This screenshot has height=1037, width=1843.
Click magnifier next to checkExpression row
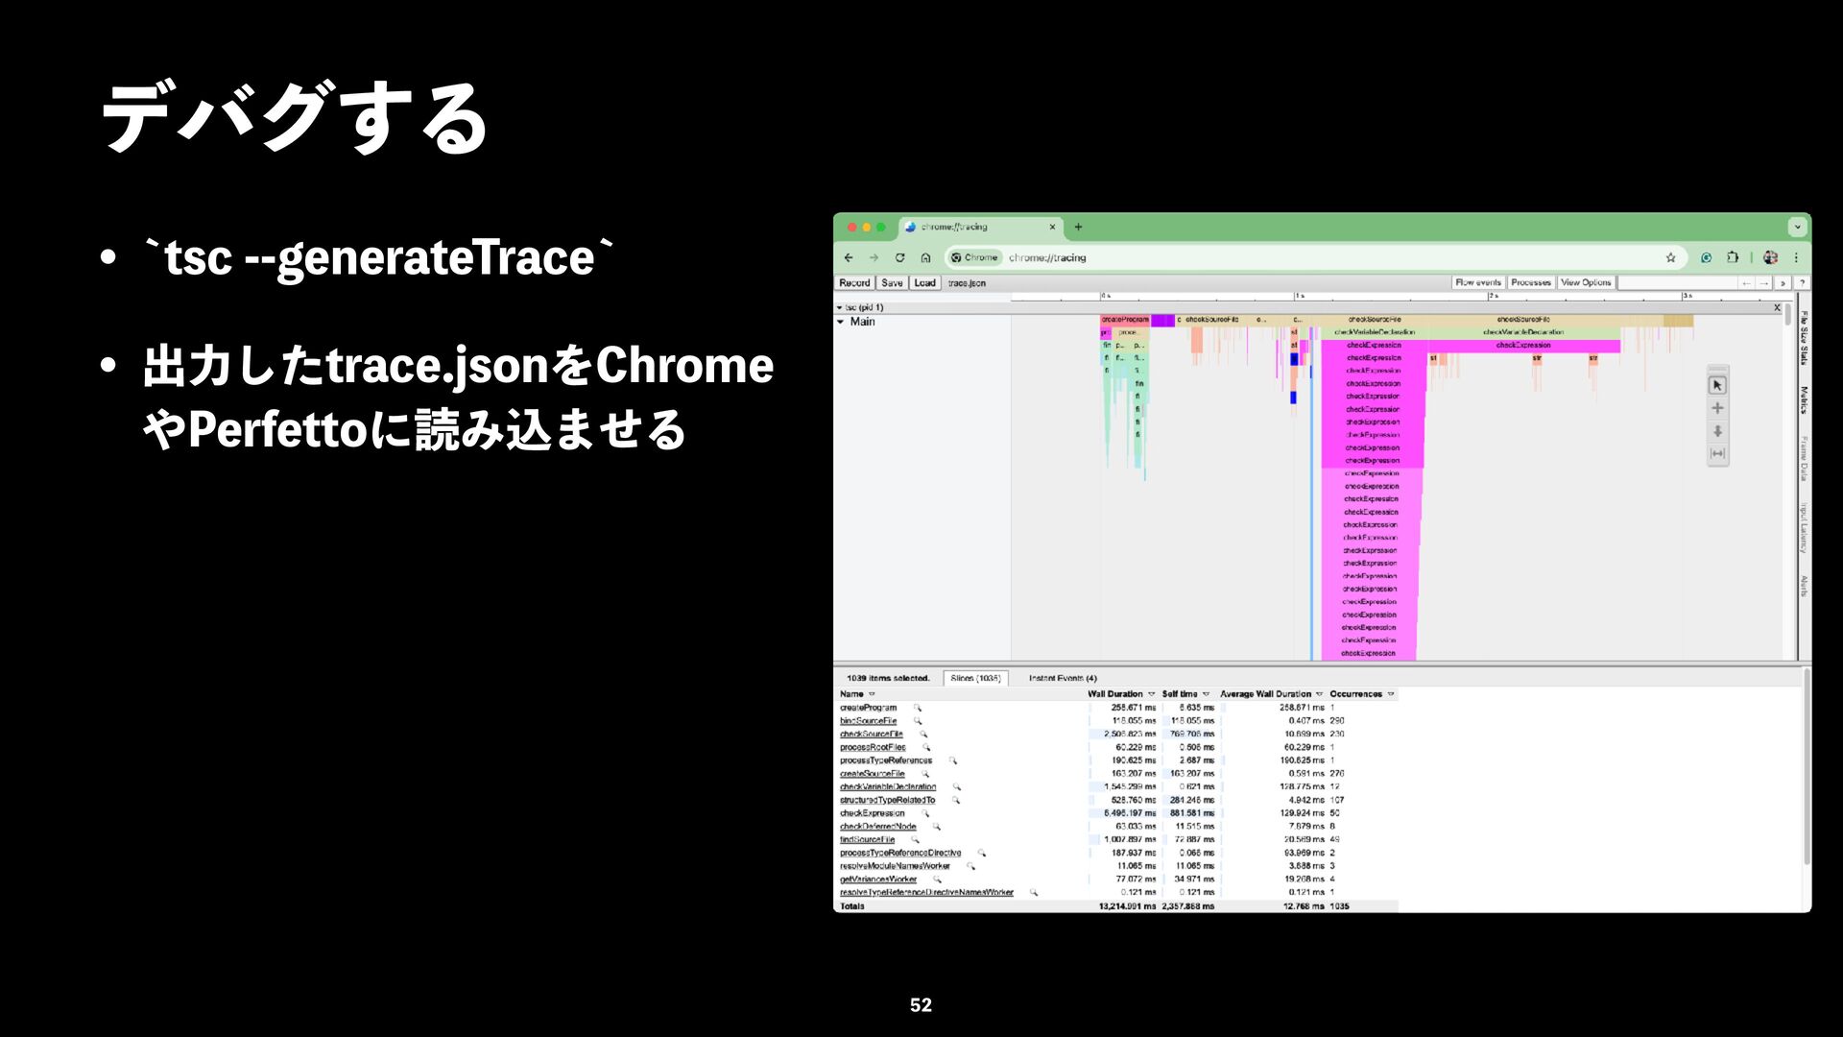(x=925, y=813)
